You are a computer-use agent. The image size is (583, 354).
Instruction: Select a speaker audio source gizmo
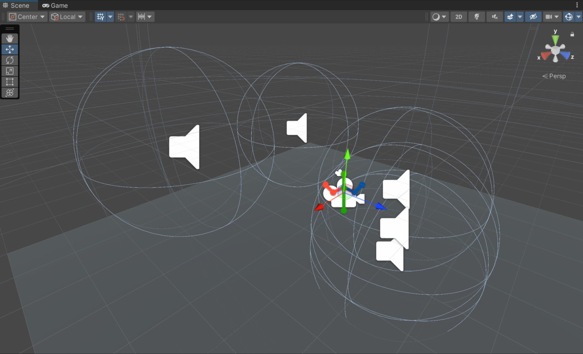(x=185, y=146)
